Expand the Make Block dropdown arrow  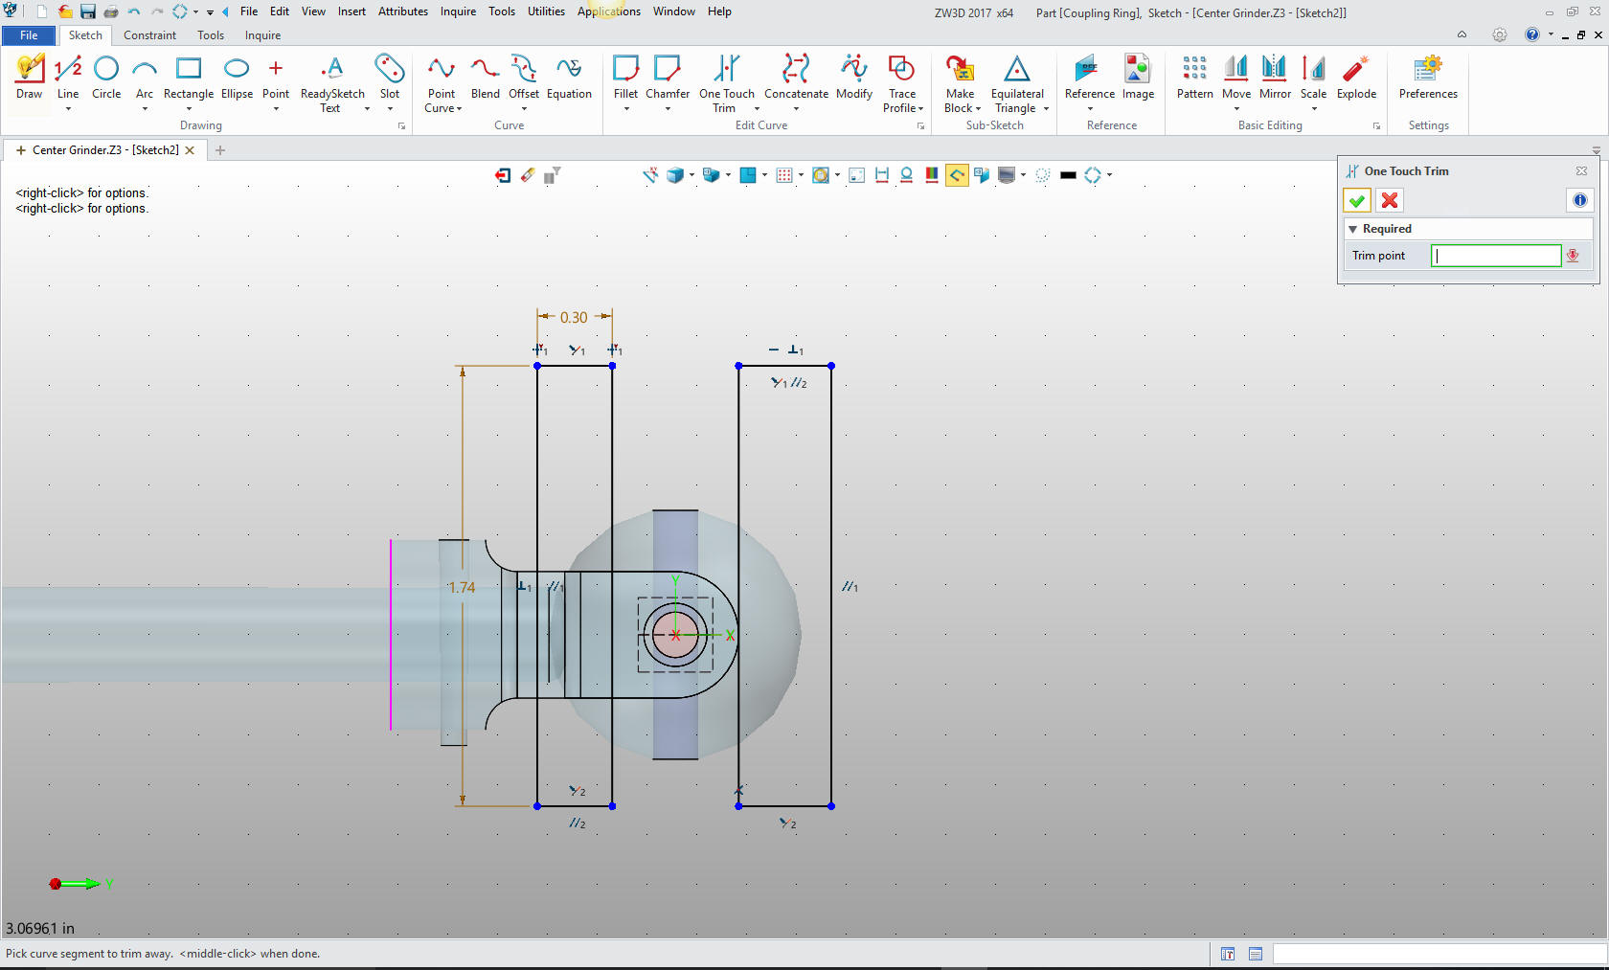978,109
